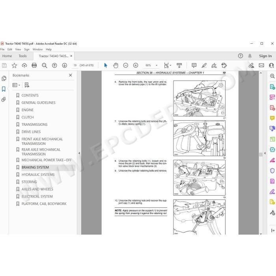Open the Attachments paperclip panel
Viewport: 276px width, 276px height.
pos(4,99)
